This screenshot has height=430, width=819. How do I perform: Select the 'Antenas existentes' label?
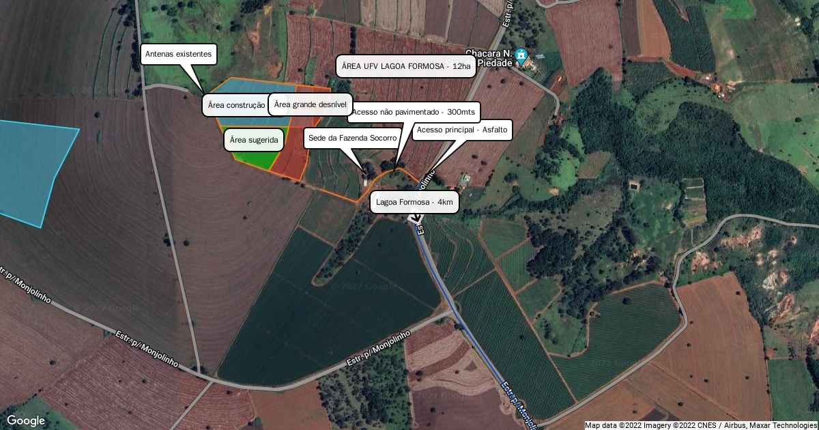point(179,54)
